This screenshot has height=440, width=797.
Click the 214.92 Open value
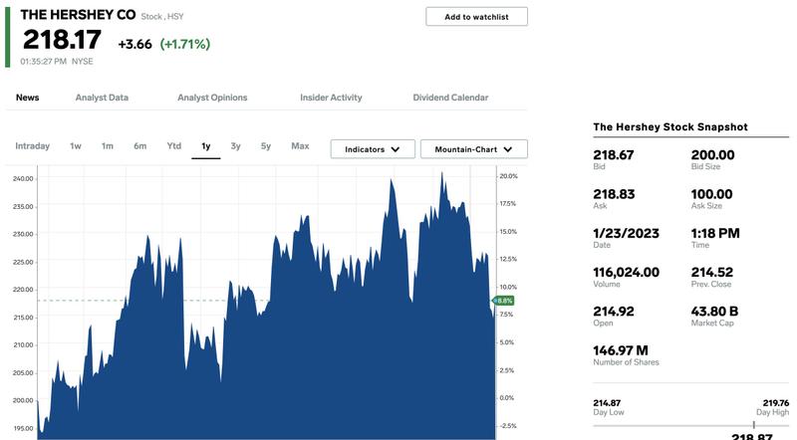click(x=614, y=312)
